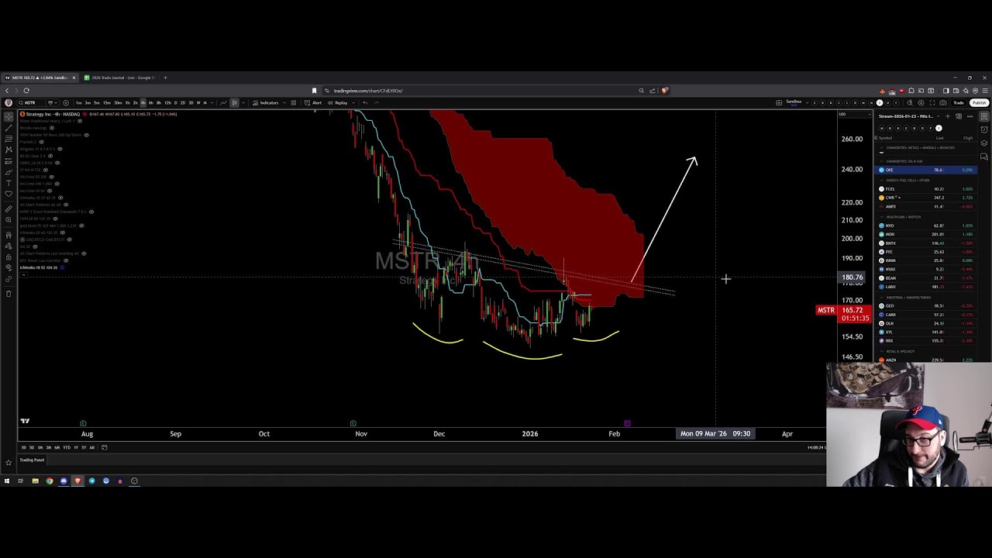Select the trend line drawing tool
The width and height of the screenshot is (992, 558).
pos(9,128)
